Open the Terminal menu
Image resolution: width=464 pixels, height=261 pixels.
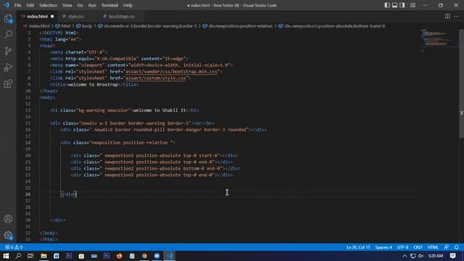(109, 5)
